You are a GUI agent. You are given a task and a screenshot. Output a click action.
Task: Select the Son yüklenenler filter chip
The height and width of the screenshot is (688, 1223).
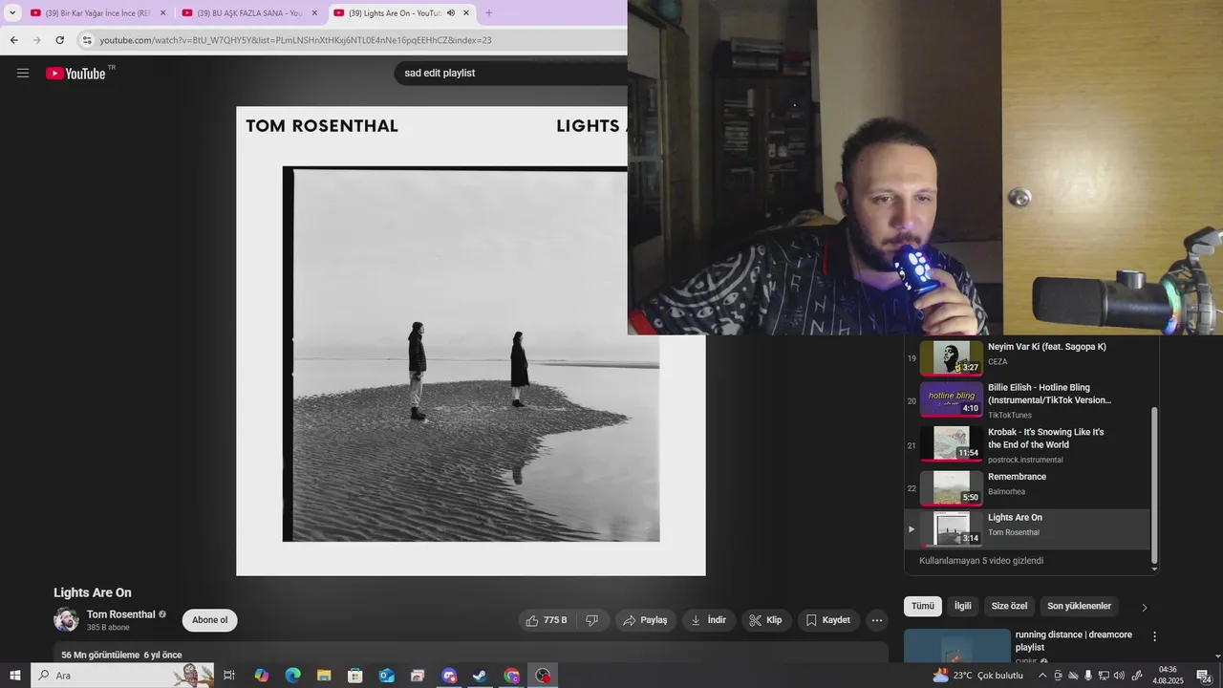tap(1079, 606)
